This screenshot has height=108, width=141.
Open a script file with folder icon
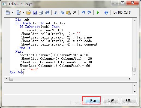(29, 13)
